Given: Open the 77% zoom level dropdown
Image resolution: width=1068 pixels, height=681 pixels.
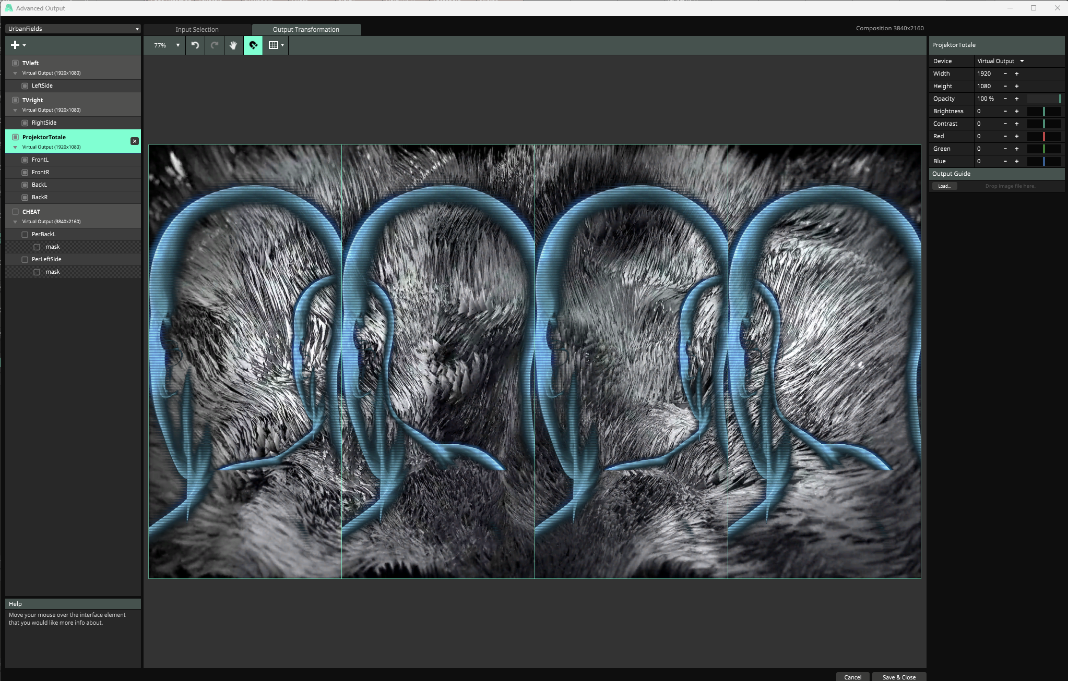Looking at the screenshot, I should [166, 45].
